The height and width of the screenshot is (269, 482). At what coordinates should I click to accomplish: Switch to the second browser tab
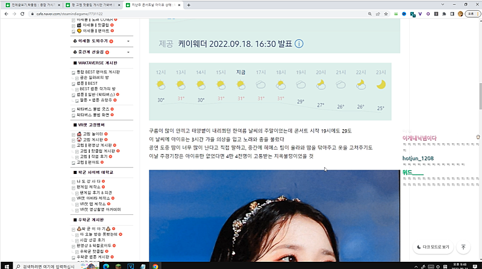93,5
